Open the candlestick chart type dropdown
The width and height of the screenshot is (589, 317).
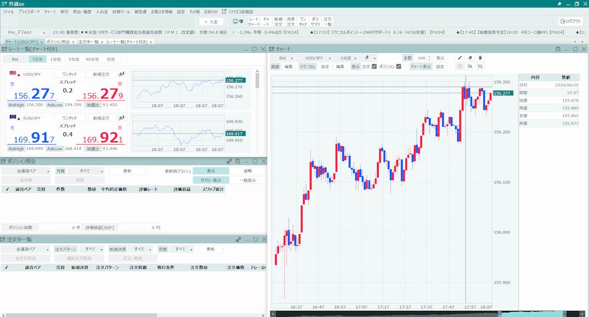tap(369, 58)
